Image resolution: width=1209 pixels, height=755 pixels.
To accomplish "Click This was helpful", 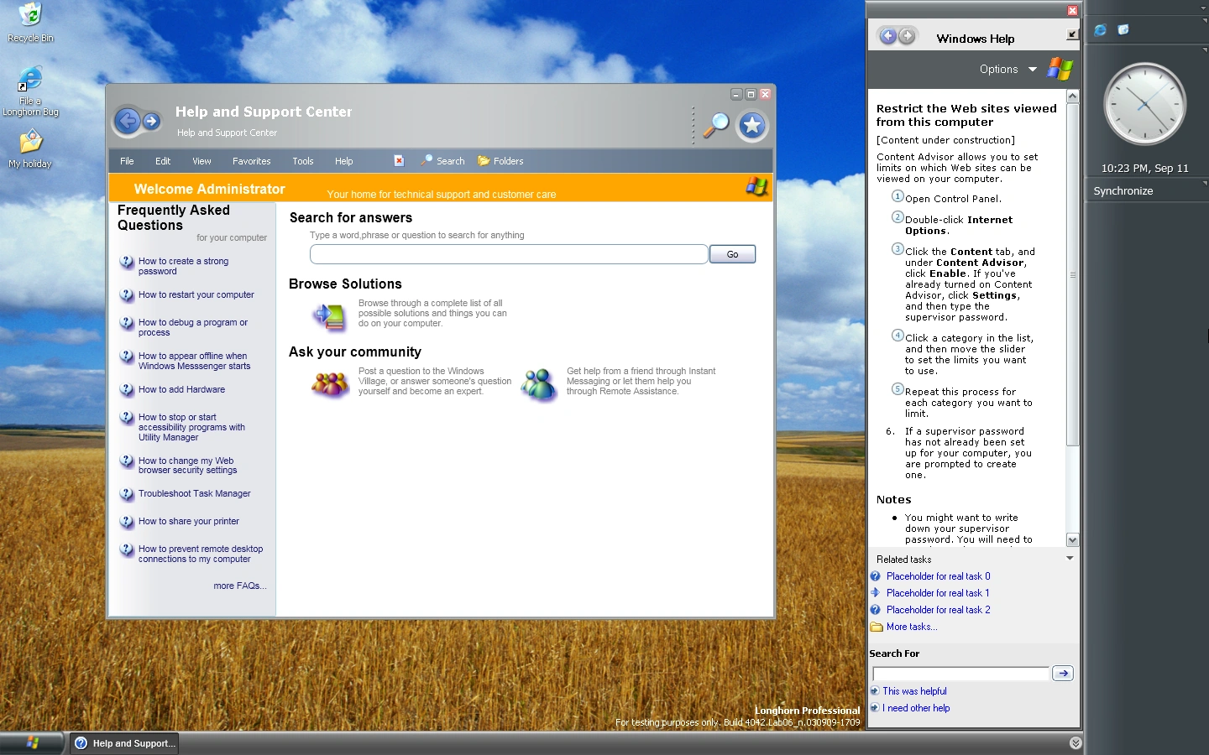I will tap(914, 691).
